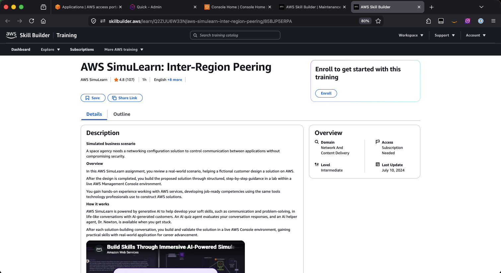The height and width of the screenshot is (273, 501).
Task: Save this training with the Save button
Action: (x=93, y=98)
